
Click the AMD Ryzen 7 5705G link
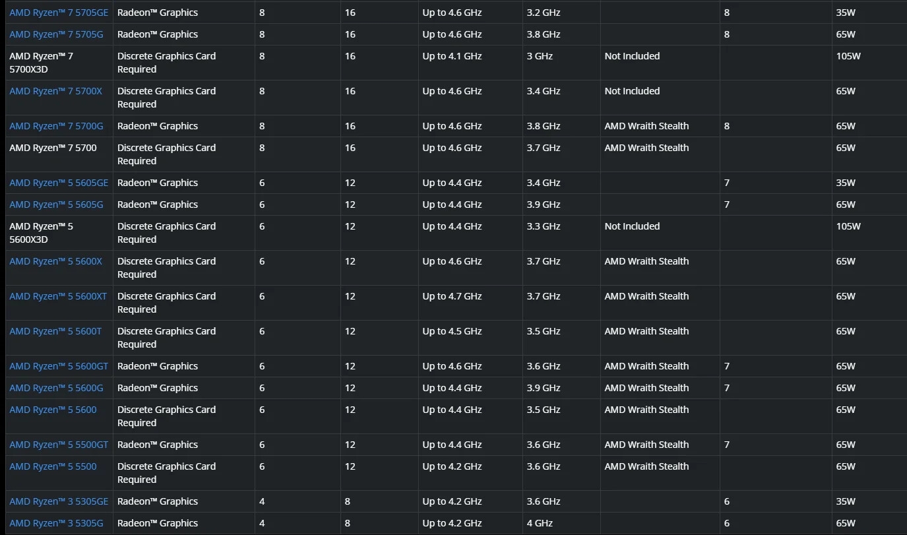click(x=57, y=34)
